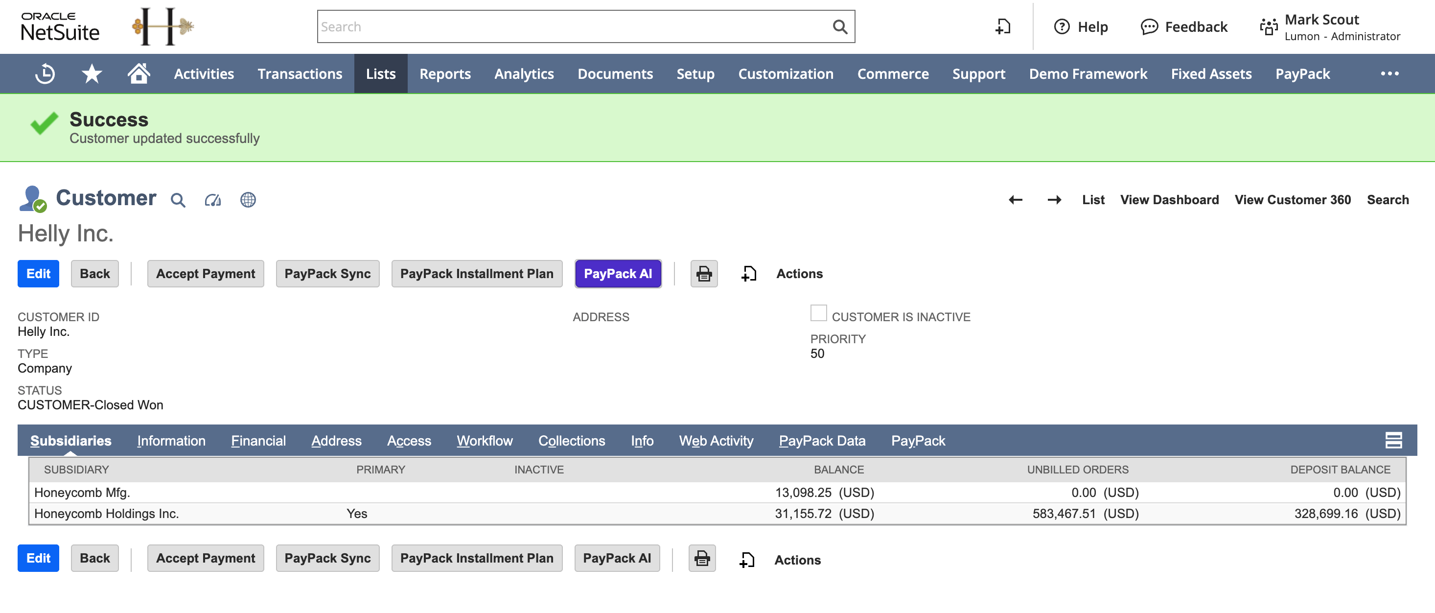Screen dimensions: 1435x613
Task: Click the globe icon beside Customer title
Action: (248, 199)
